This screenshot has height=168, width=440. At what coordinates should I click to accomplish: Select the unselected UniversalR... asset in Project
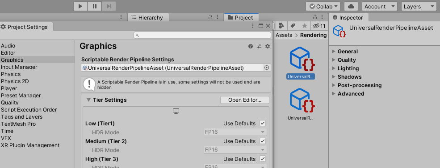301,105
